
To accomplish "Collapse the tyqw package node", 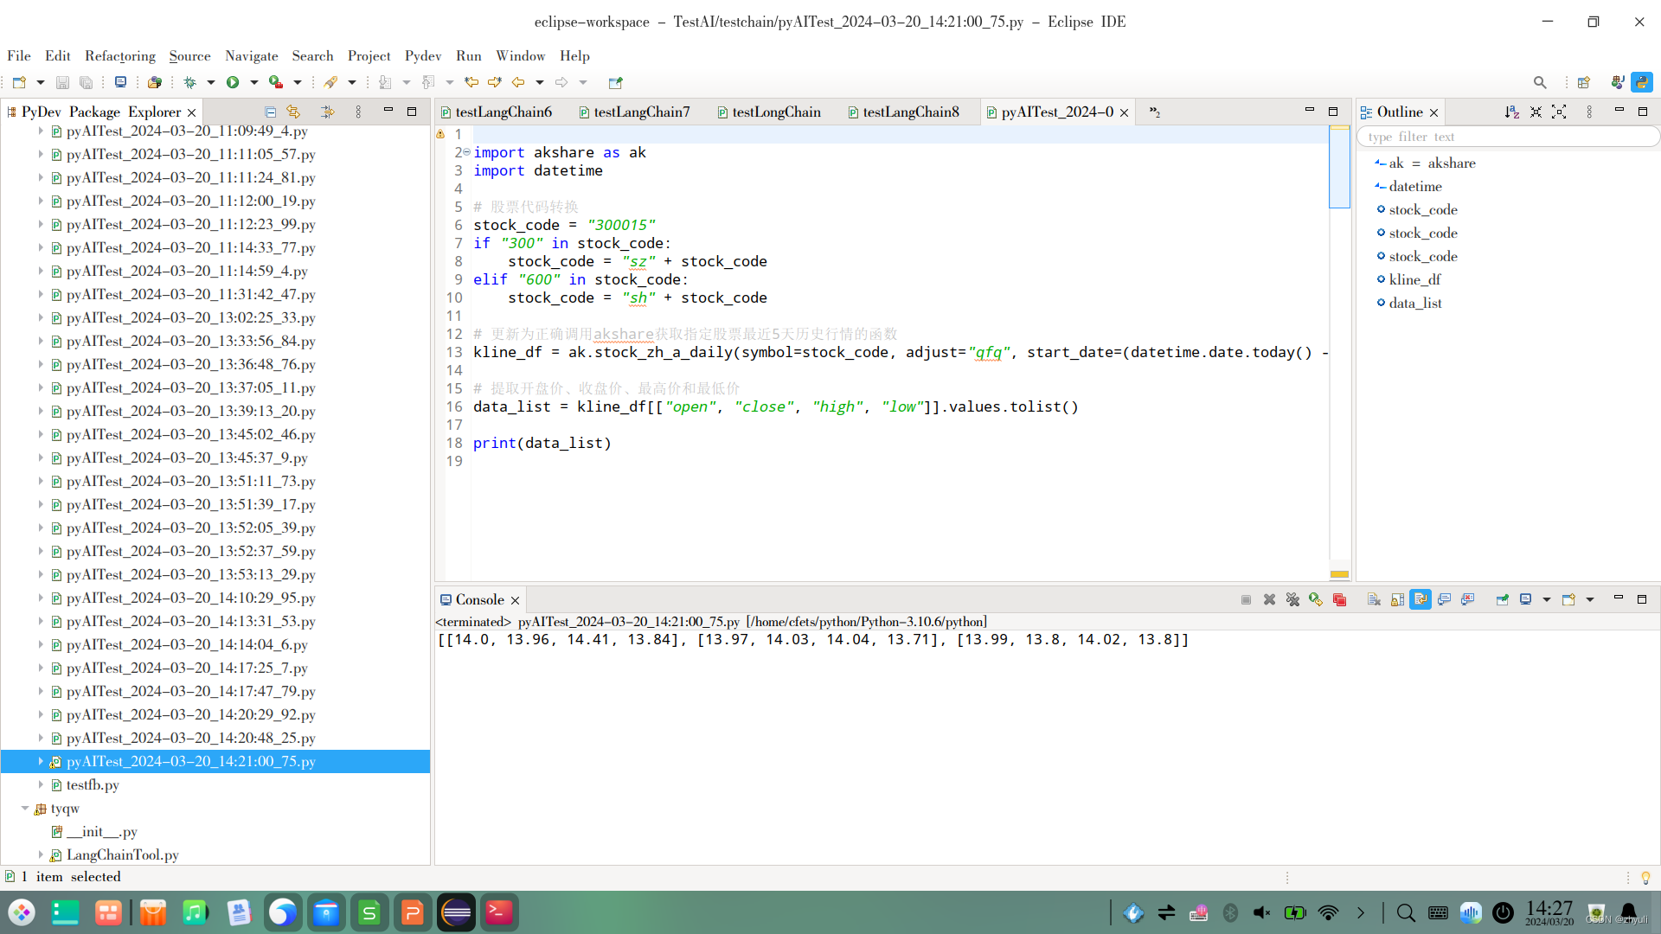I will tap(25, 808).
